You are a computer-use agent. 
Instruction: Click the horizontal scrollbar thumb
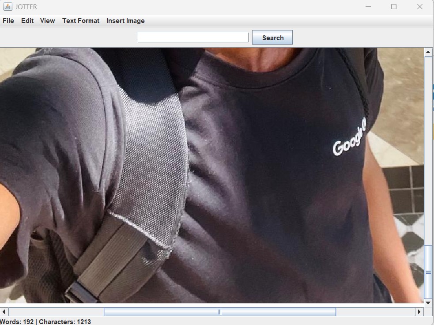(219, 312)
